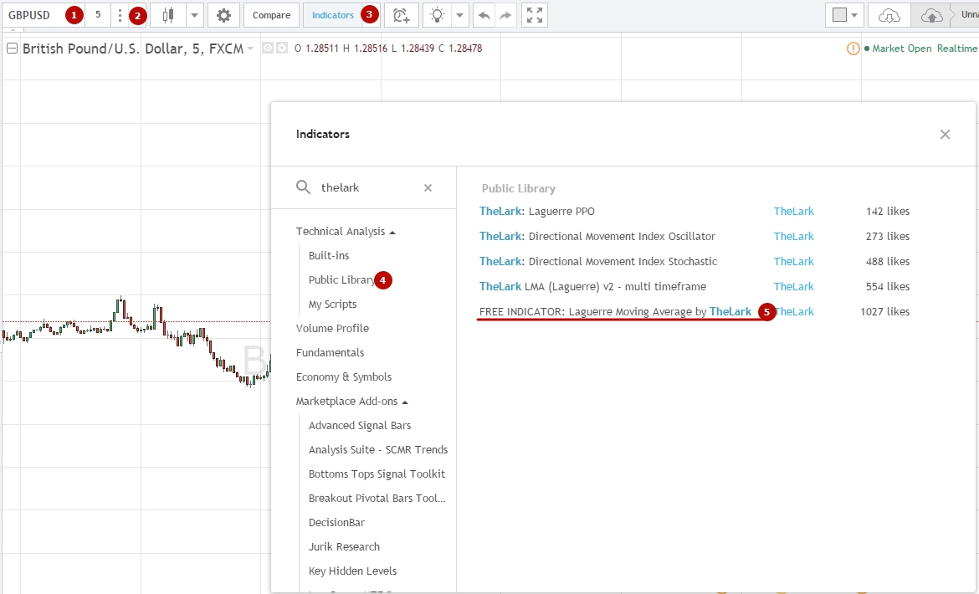Close the Indicators dialog
This screenshot has height=594, width=979.
coord(945,134)
